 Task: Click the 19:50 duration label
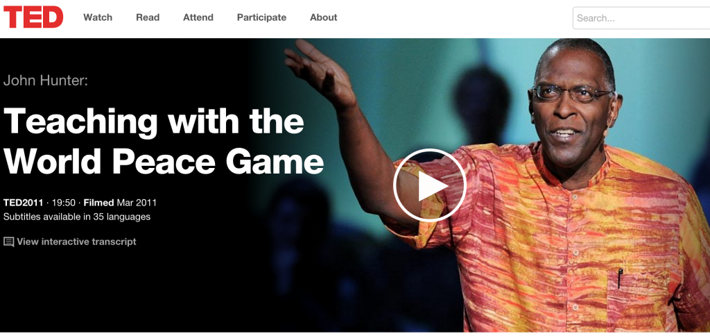pyautogui.click(x=63, y=203)
